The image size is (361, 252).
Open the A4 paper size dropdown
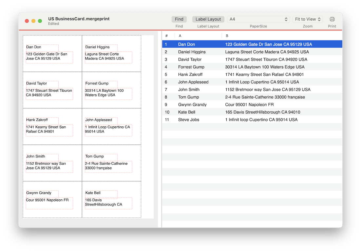258,19
